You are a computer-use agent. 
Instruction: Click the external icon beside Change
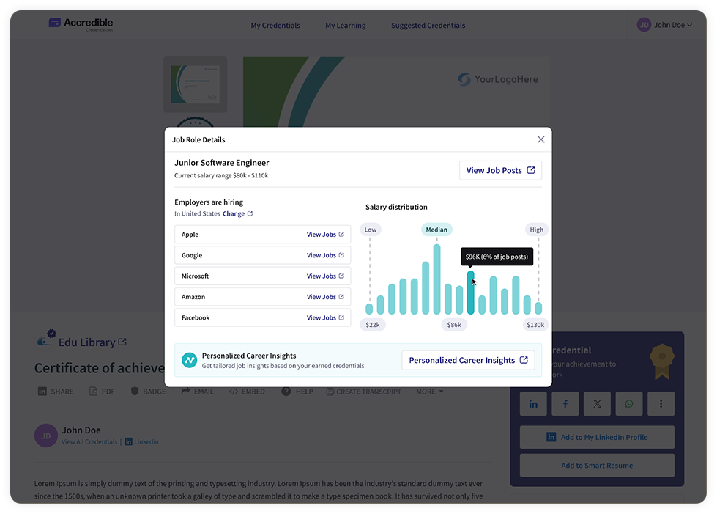click(250, 213)
